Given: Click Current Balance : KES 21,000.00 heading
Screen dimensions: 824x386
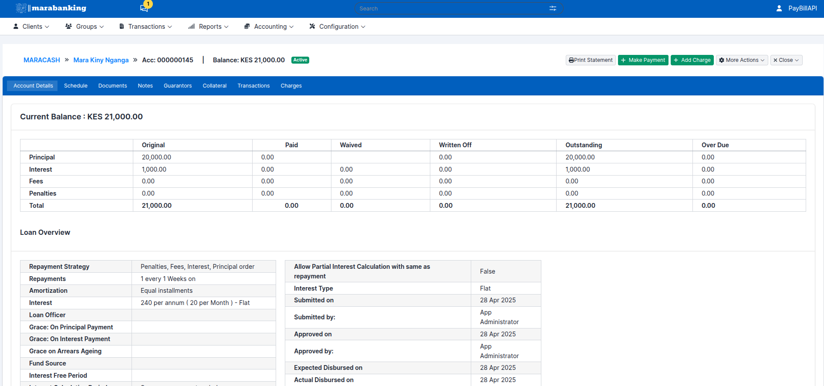Looking at the screenshot, I should 81,117.
